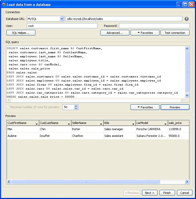Click the Next > button

coord(150,193)
